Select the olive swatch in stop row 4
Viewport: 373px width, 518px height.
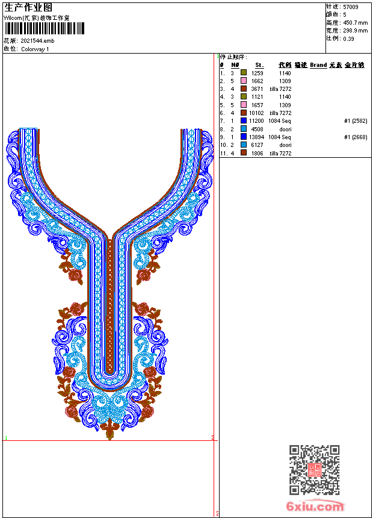tap(244, 96)
